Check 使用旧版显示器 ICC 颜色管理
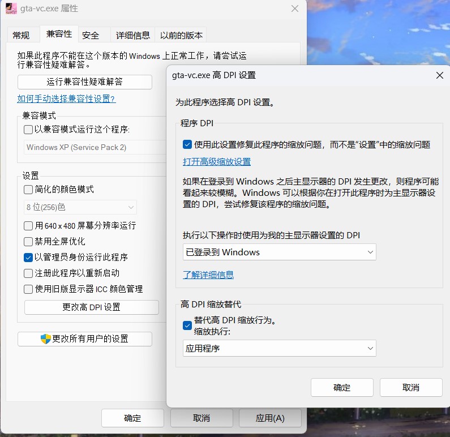The width and height of the screenshot is (450, 437). tap(28, 289)
